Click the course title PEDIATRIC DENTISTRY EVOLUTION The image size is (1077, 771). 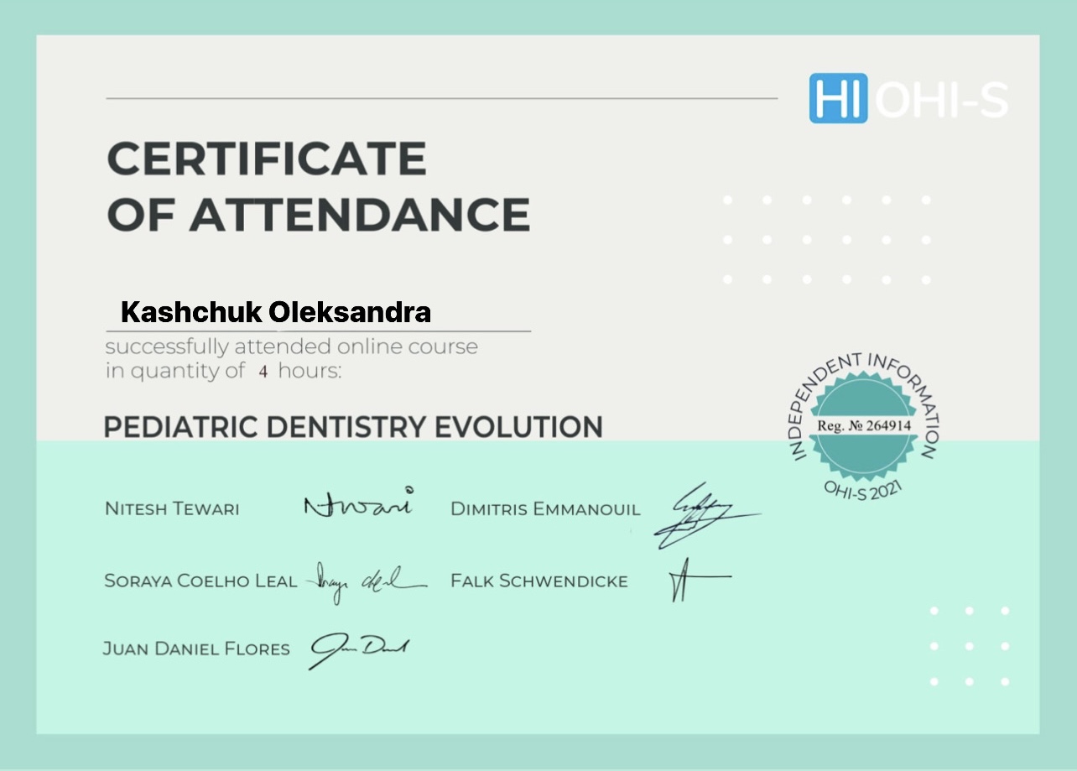(x=353, y=427)
